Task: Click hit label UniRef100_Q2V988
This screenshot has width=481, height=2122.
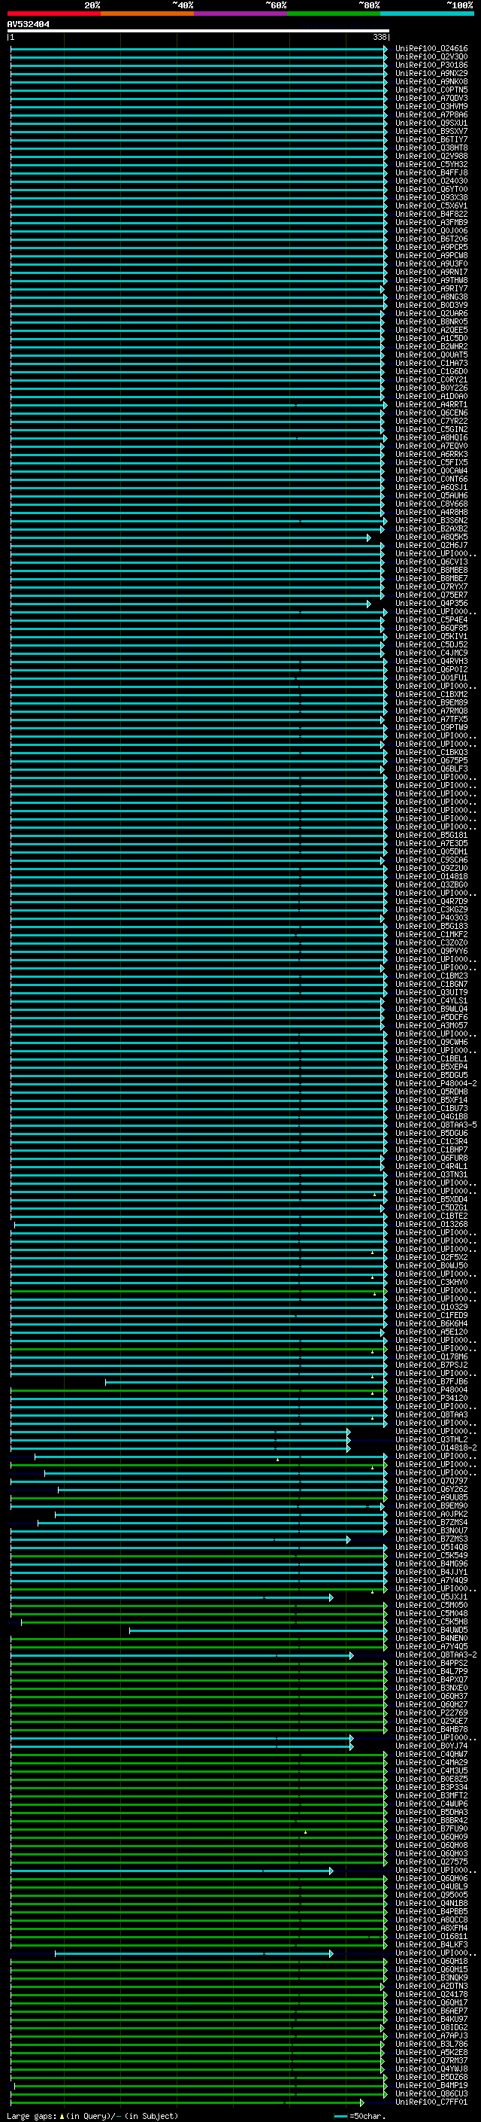Action: tap(431, 156)
